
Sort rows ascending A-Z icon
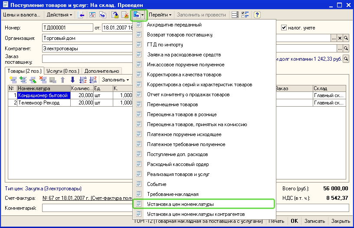point(83,80)
